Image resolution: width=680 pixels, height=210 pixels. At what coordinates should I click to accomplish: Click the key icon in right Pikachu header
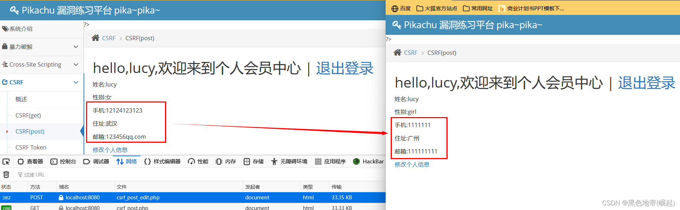(396, 25)
